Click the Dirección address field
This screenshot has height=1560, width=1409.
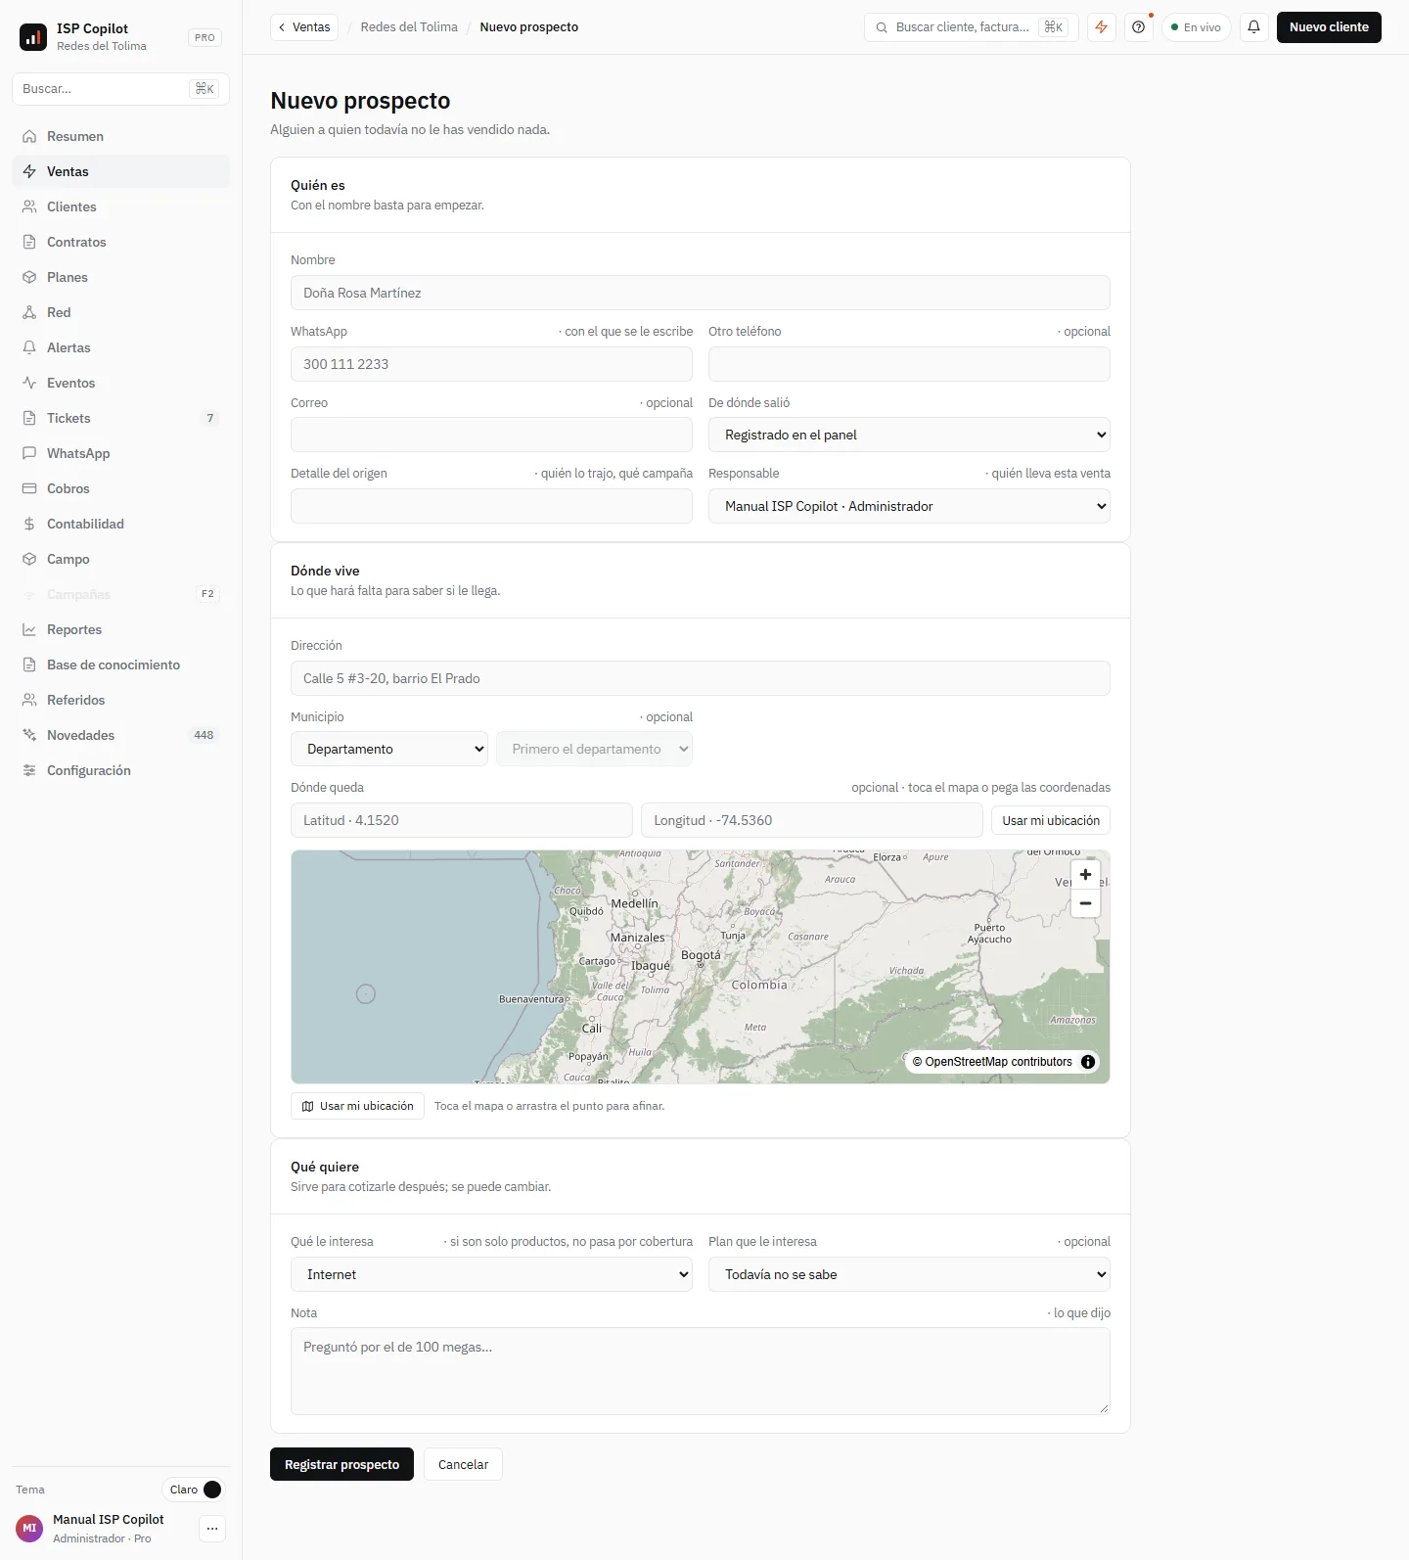tap(701, 678)
